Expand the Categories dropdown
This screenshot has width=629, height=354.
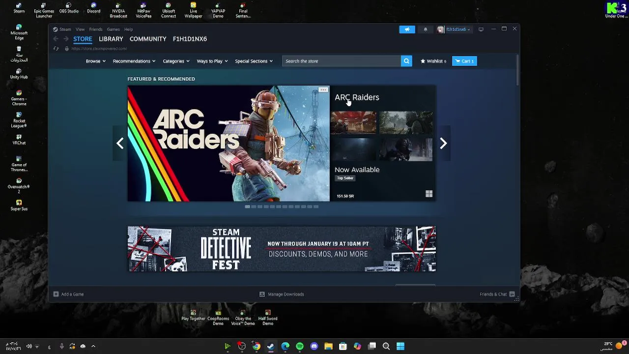(x=176, y=61)
